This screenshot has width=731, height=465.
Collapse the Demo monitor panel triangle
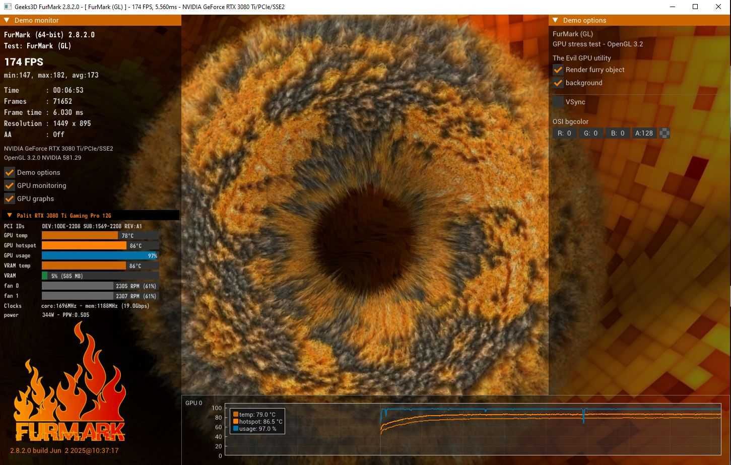click(x=7, y=20)
